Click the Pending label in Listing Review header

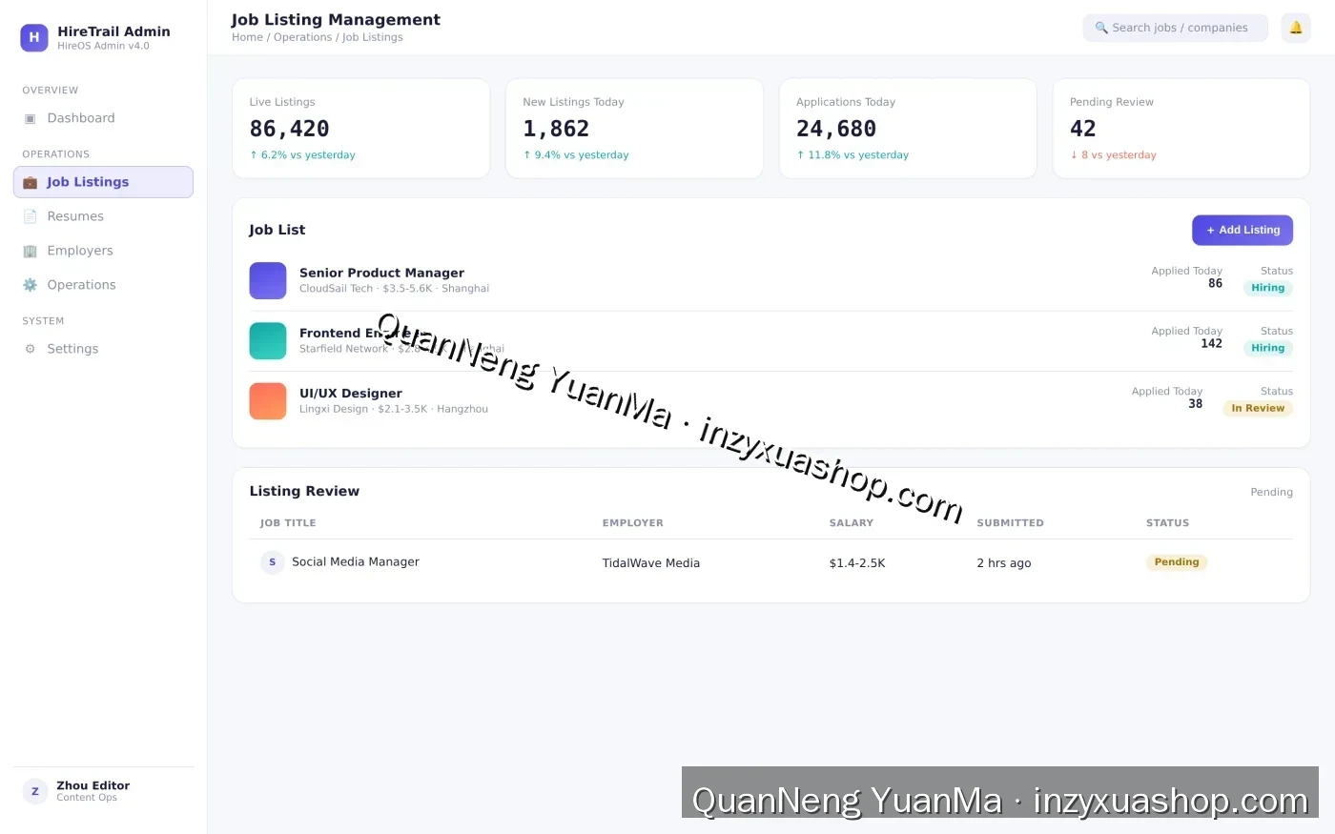point(1272,492)
